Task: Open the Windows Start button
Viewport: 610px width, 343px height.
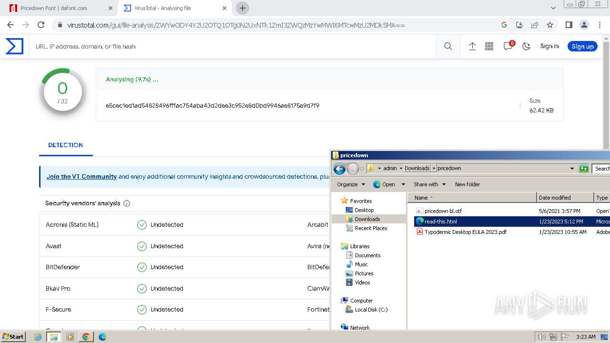Action: 13,336
